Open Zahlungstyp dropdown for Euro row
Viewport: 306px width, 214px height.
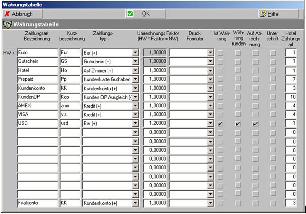(x=135, y=53)
